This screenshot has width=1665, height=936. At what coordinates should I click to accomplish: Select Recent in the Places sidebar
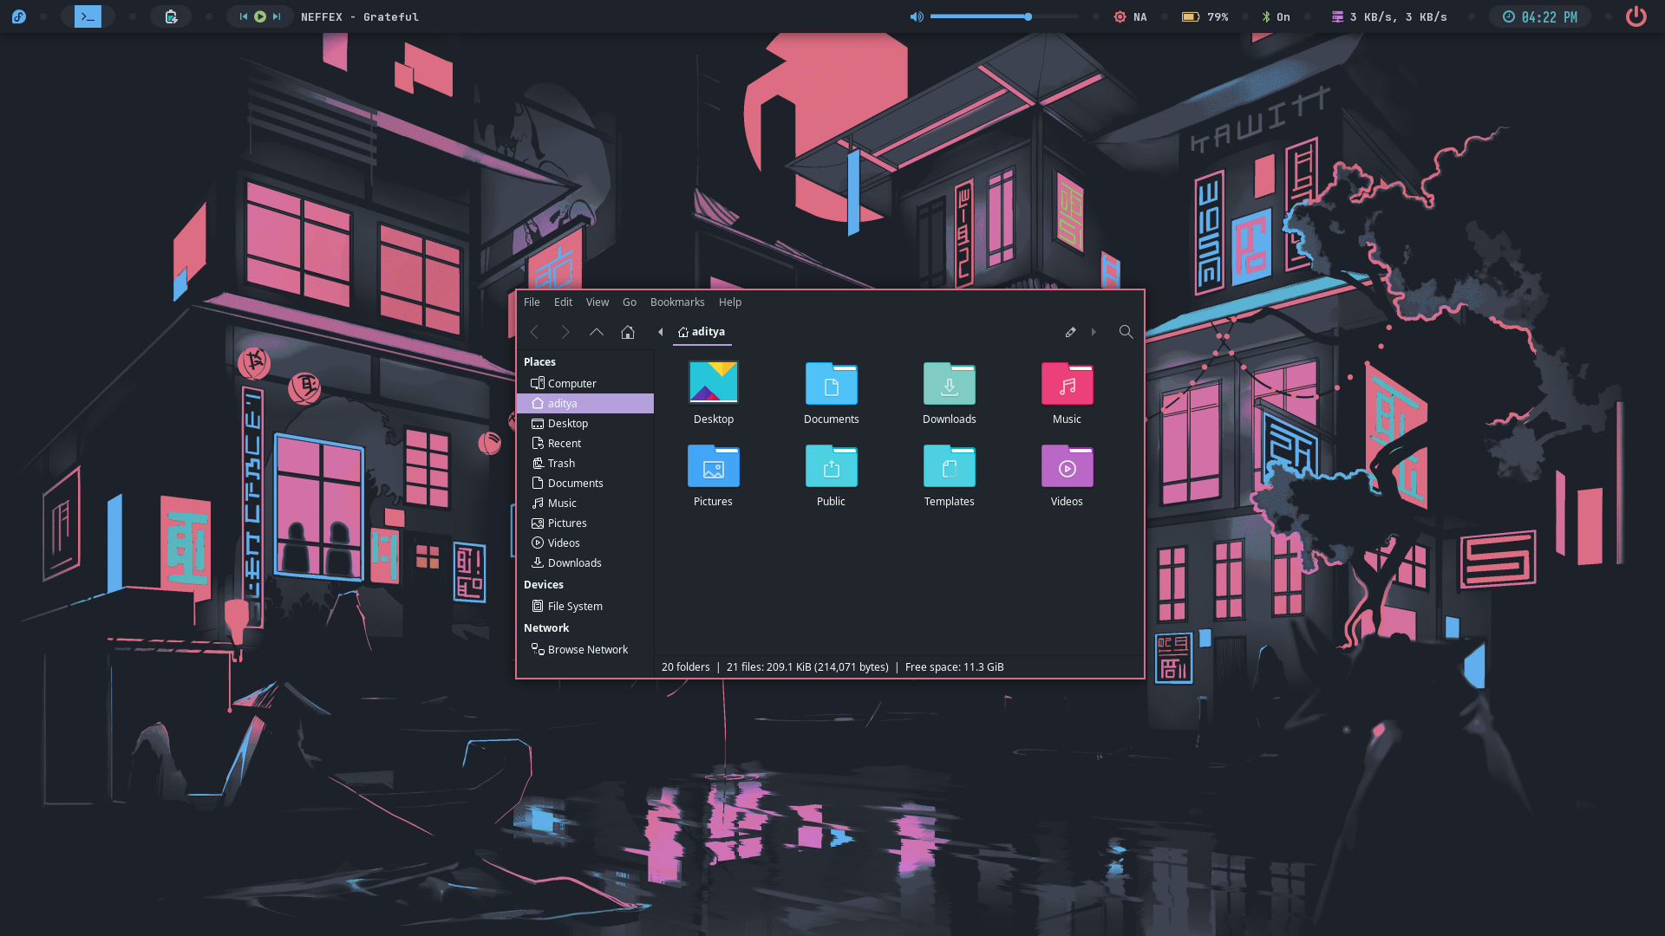coord(585,443)
